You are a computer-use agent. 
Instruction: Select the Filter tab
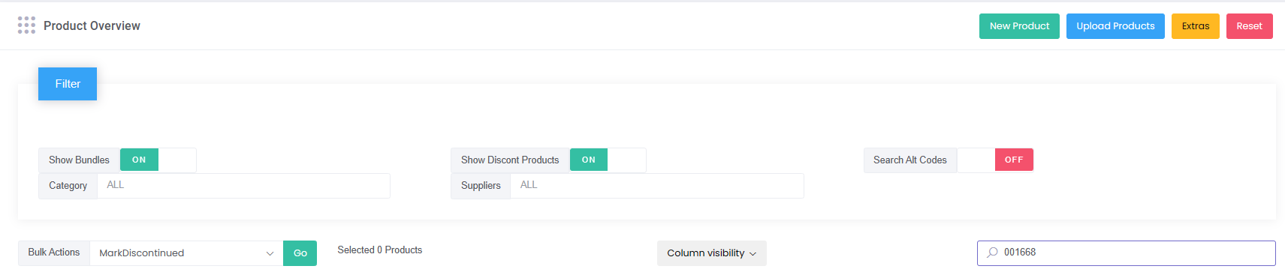point(68,84)
